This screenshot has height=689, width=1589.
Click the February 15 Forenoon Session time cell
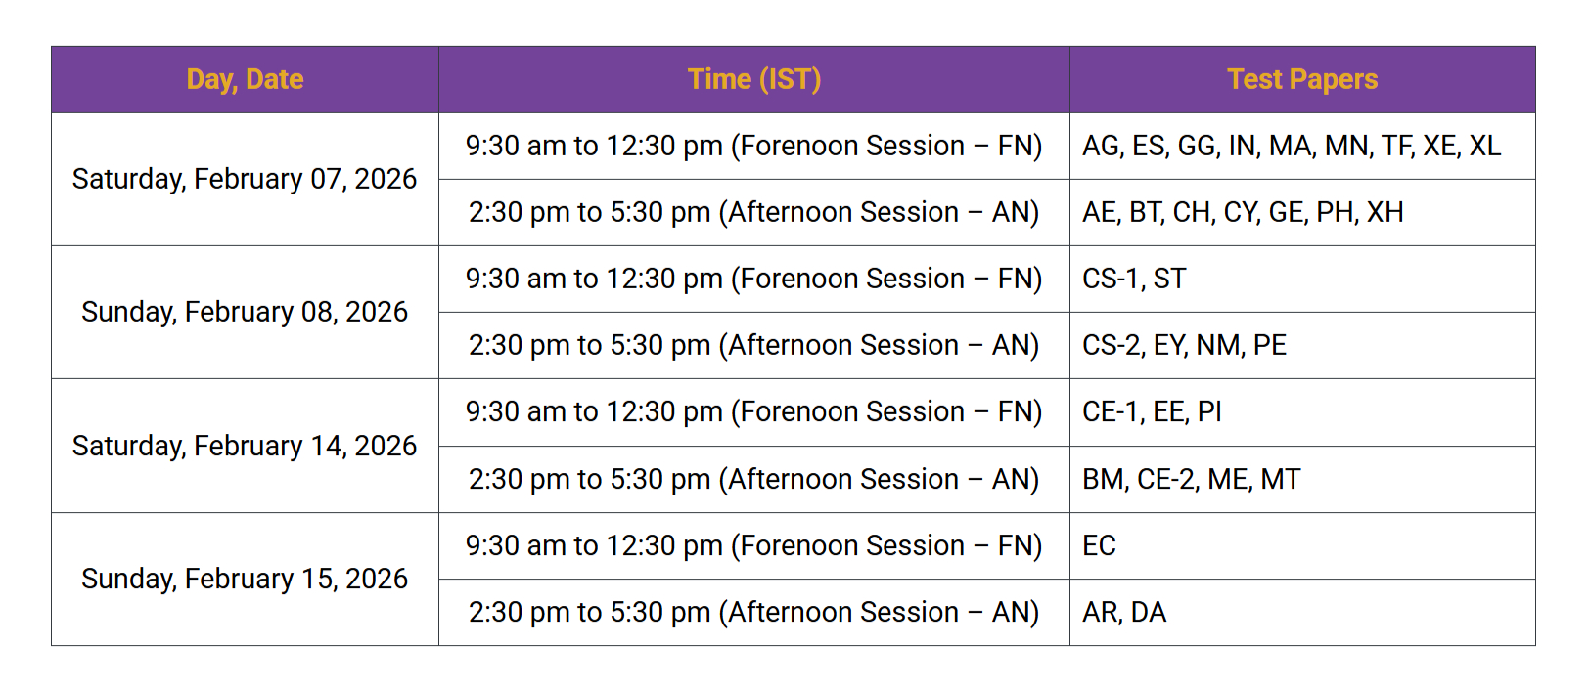click(x=753, y=545)
